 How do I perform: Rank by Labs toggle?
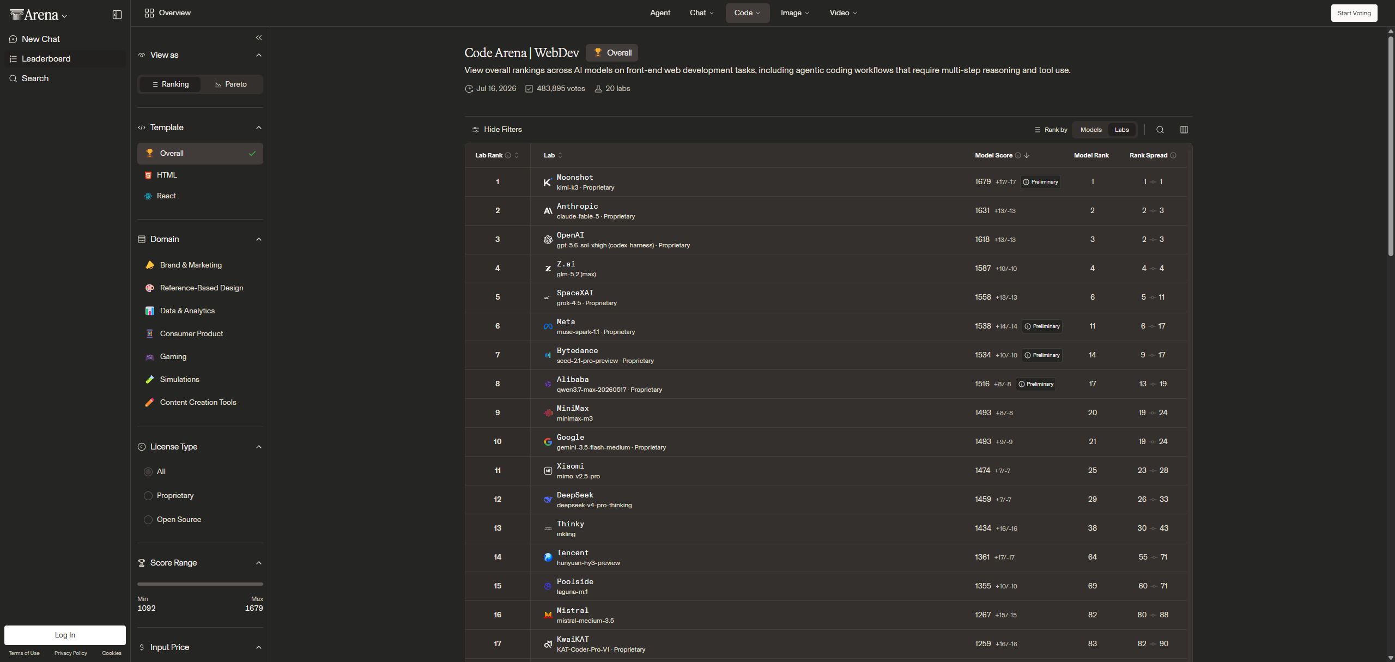click(1121, 130)
